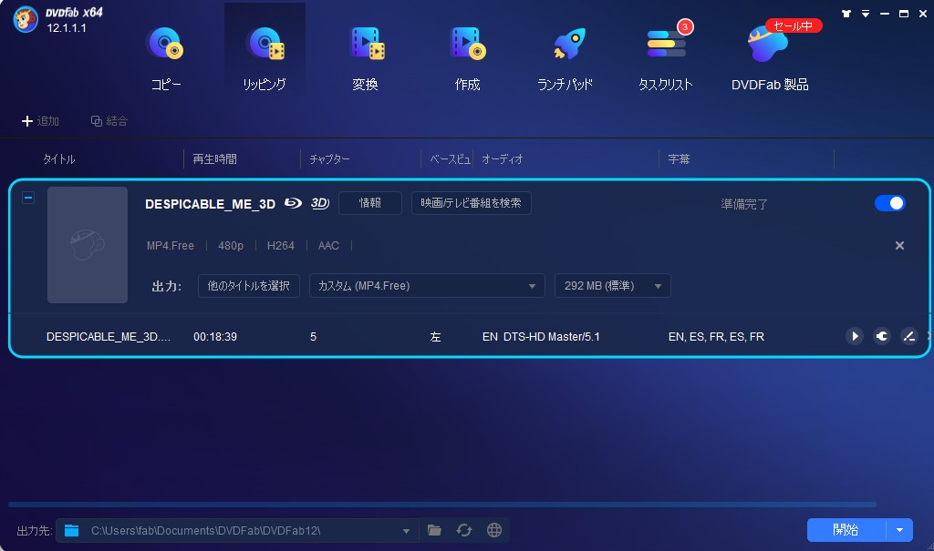Click 結合 merge button

tap(109, 121)
